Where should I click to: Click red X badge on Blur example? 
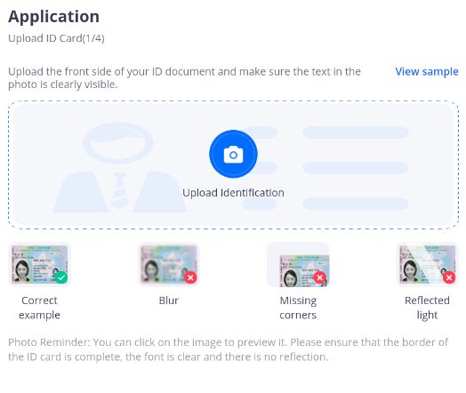click(x=190, y=277)
